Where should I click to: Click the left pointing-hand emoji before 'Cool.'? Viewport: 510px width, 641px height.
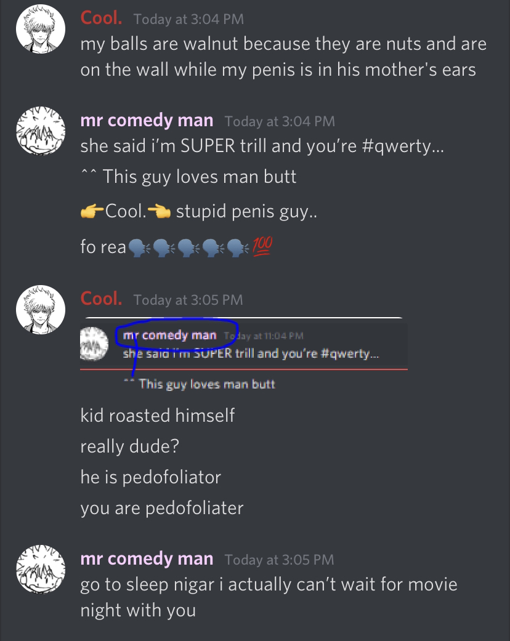[92, 212]
